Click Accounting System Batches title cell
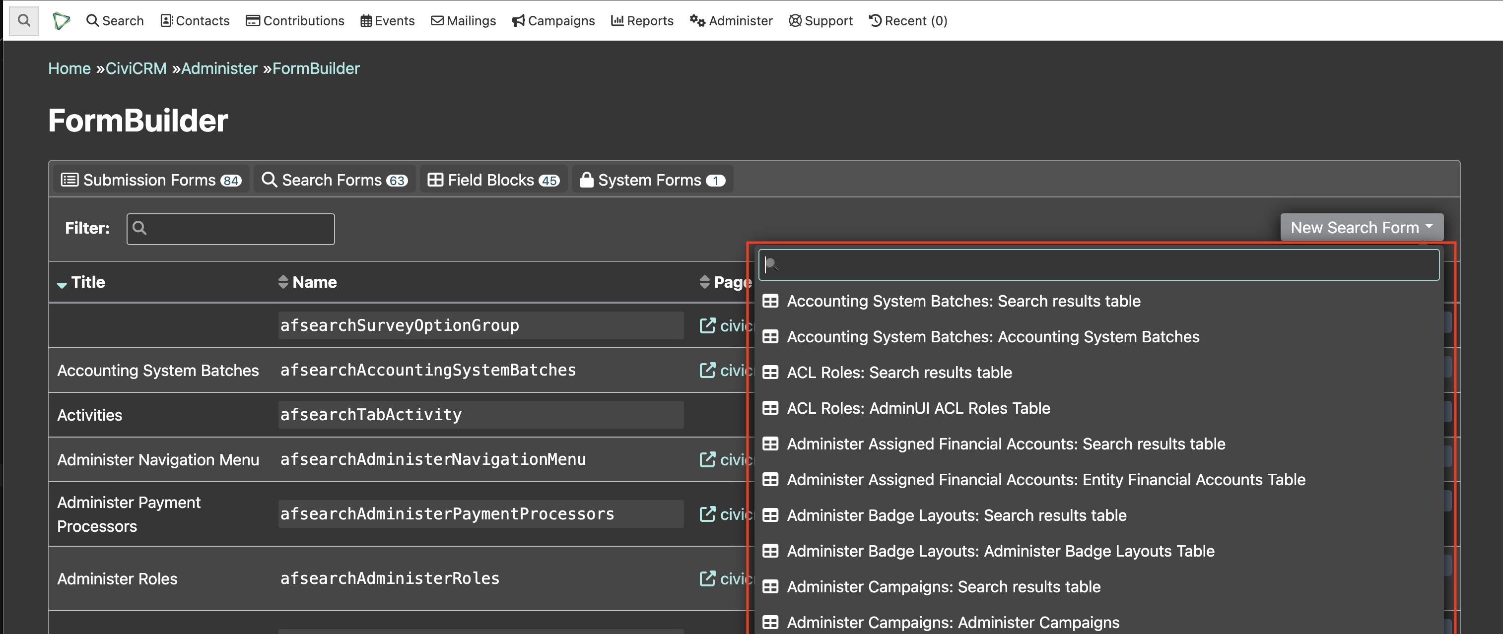This screenshot has width=1503, height=634. coord(158,371)
